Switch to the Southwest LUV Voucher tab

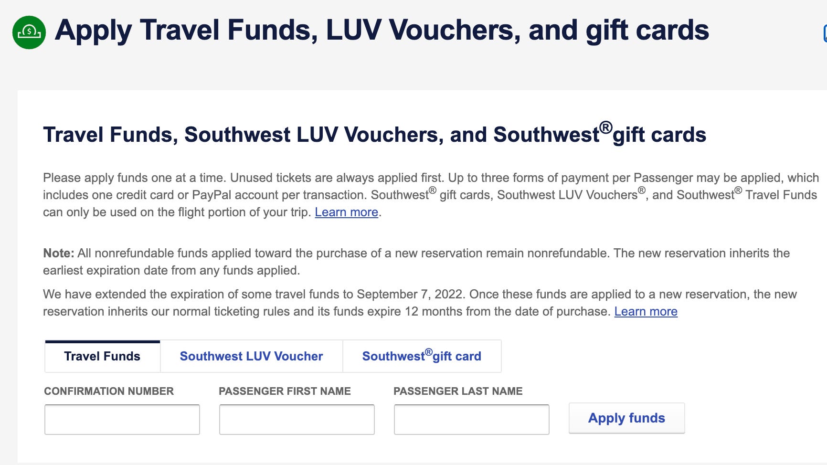click(x=251, y=356)
